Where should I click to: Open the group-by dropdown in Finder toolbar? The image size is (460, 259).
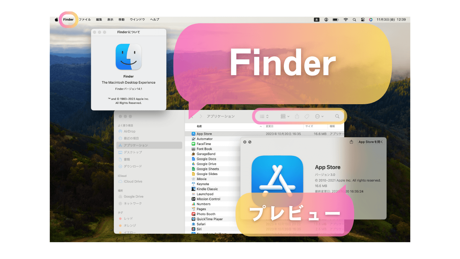285,116
